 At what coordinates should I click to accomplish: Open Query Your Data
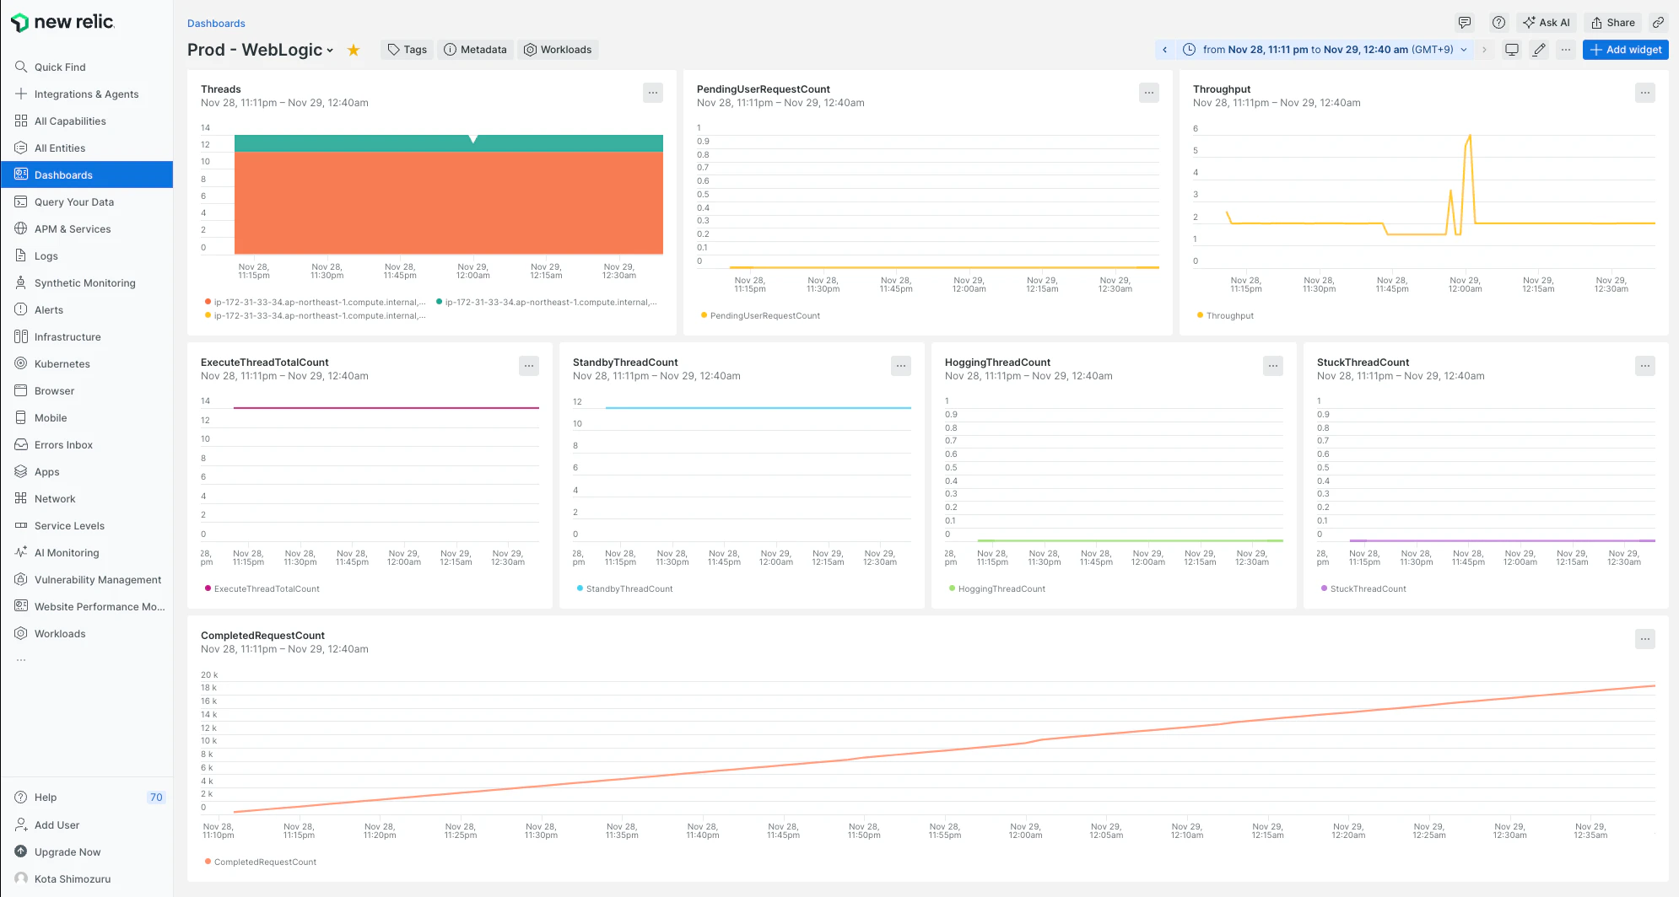coord(87,202)
